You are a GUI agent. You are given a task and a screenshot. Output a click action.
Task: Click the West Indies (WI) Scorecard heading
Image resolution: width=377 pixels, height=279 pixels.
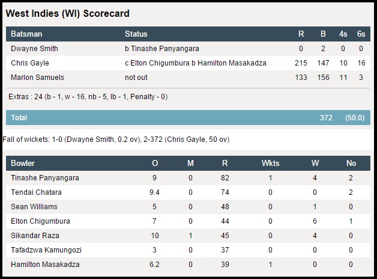pyautogui.click(x=68, y=13)
